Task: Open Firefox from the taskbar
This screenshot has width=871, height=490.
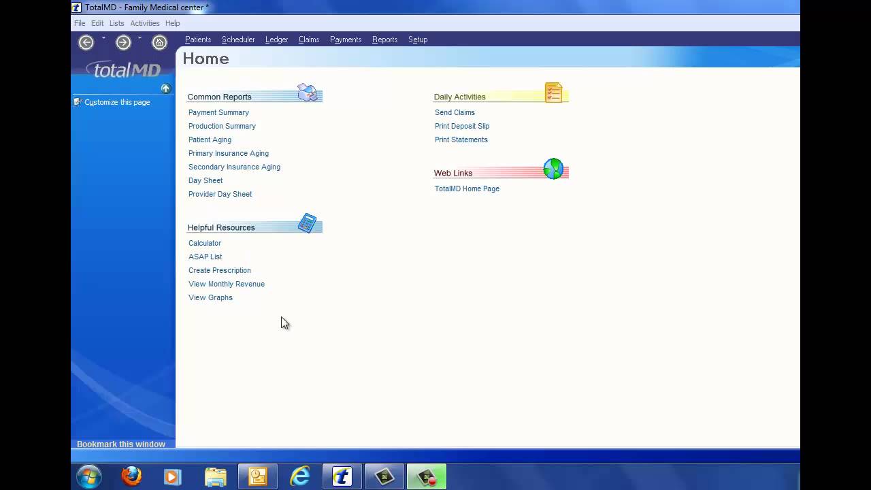Action: coord(131,476)
